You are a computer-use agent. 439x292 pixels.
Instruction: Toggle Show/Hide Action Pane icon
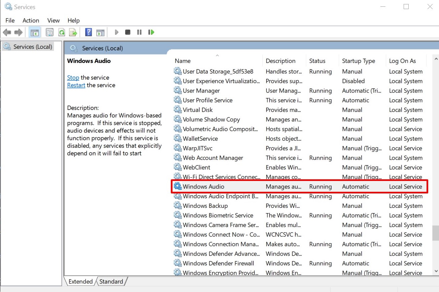100,32
